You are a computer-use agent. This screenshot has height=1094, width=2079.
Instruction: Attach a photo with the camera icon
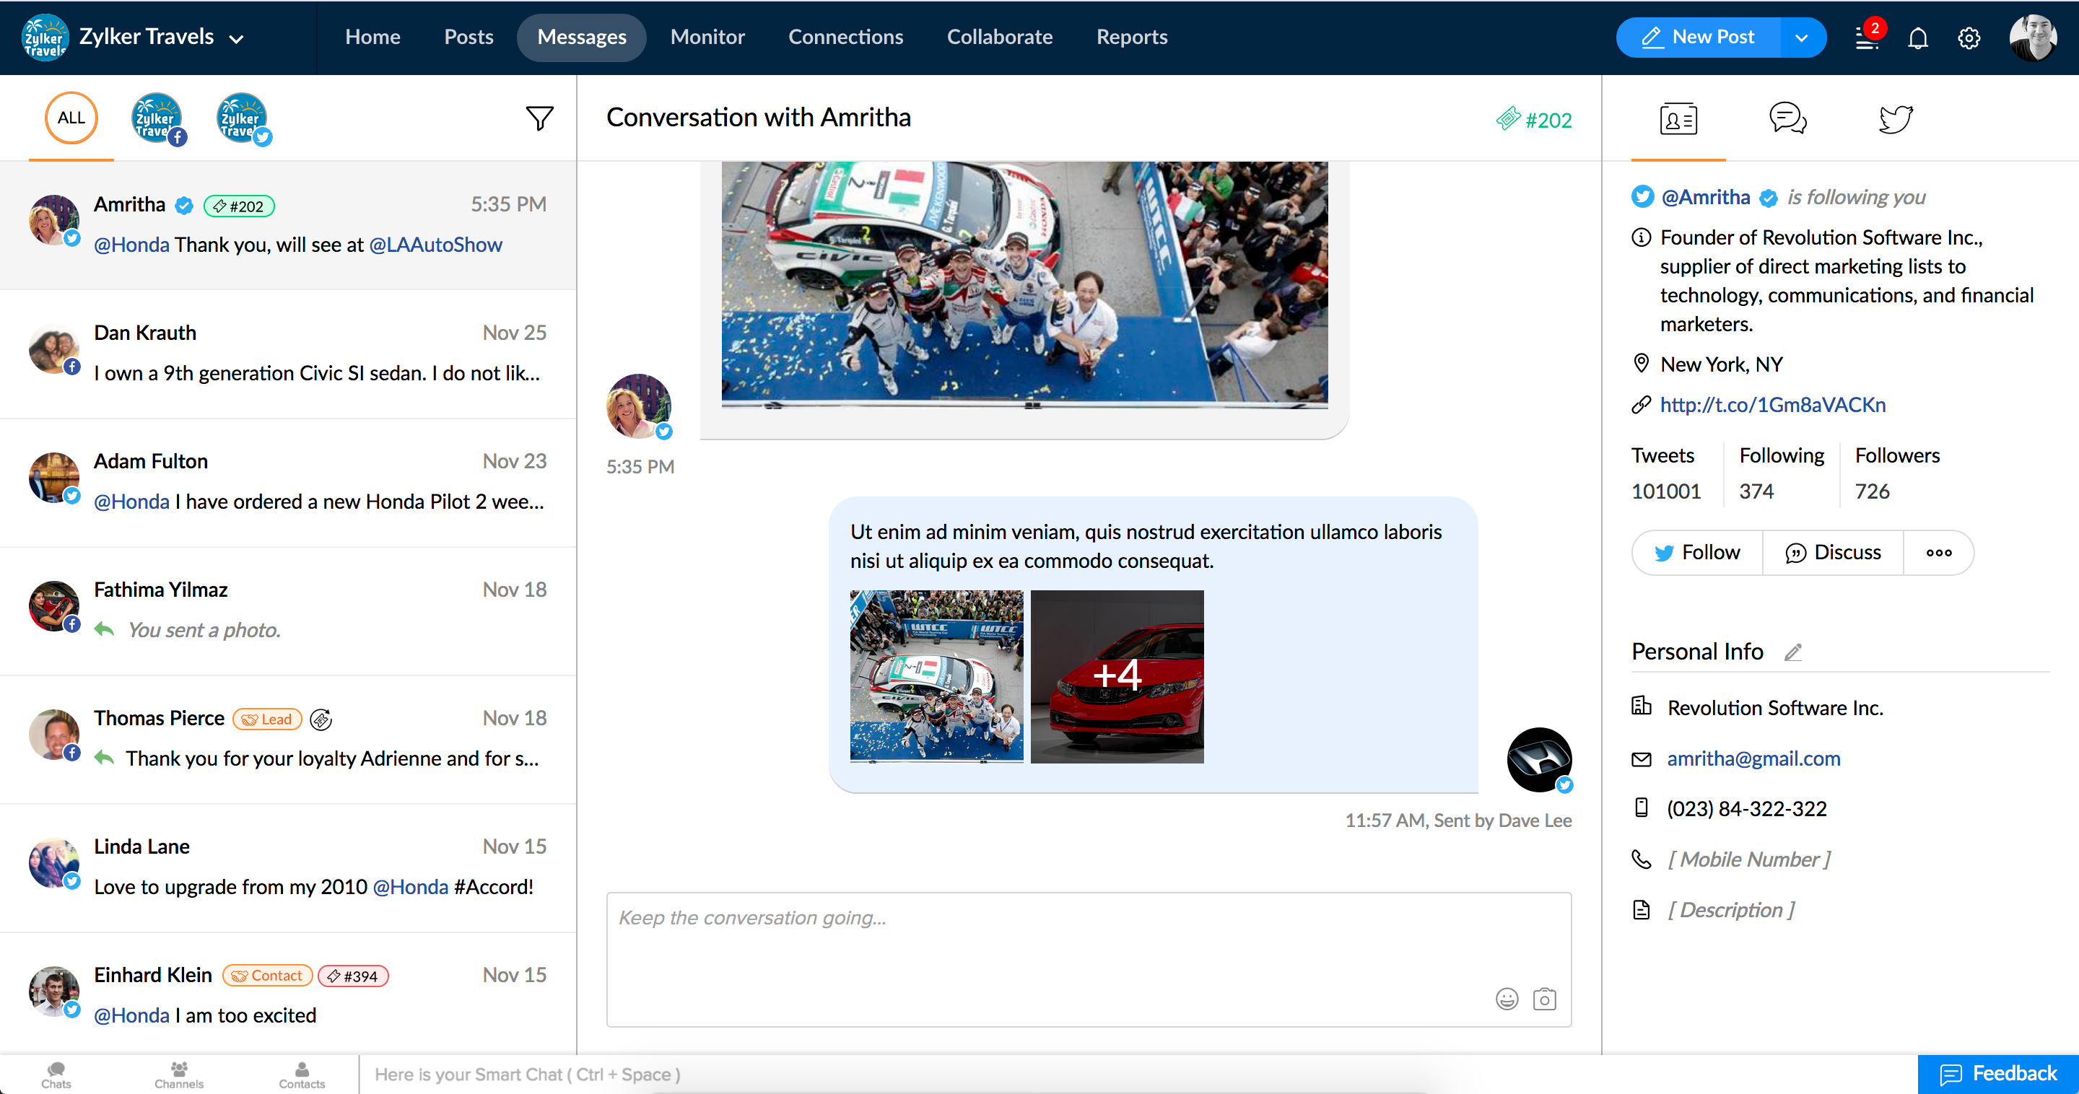tap(1544, 999)
